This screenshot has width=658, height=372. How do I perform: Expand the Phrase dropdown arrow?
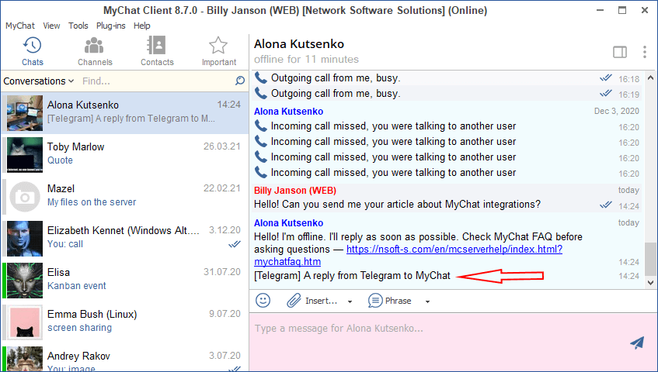coord(427,301)
